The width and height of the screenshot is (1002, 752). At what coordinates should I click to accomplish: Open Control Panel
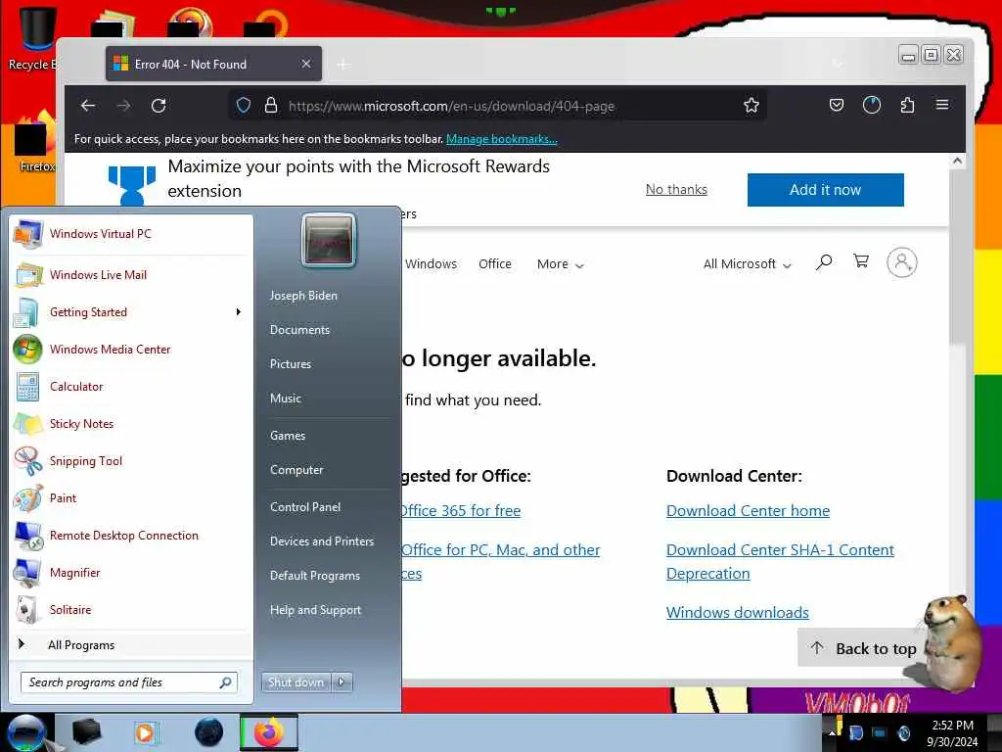click(305, 507)
